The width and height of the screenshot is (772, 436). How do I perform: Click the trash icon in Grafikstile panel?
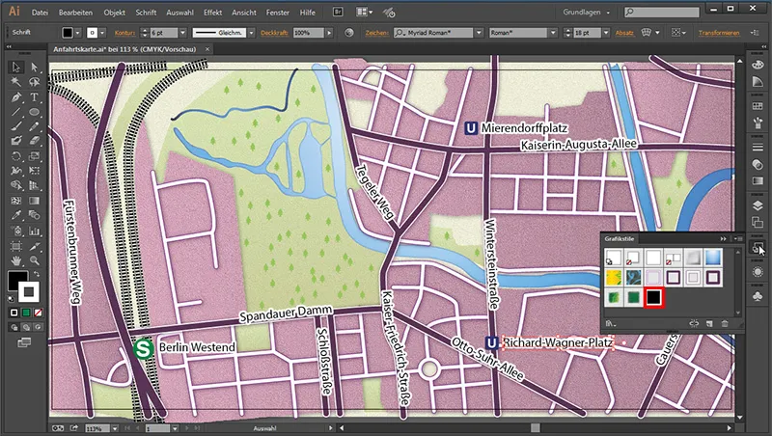[x=725, y=323]
